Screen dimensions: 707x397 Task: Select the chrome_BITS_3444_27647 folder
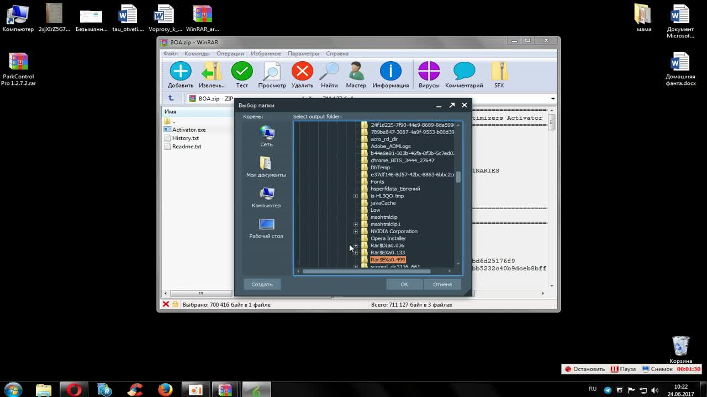tap(402, 160)
